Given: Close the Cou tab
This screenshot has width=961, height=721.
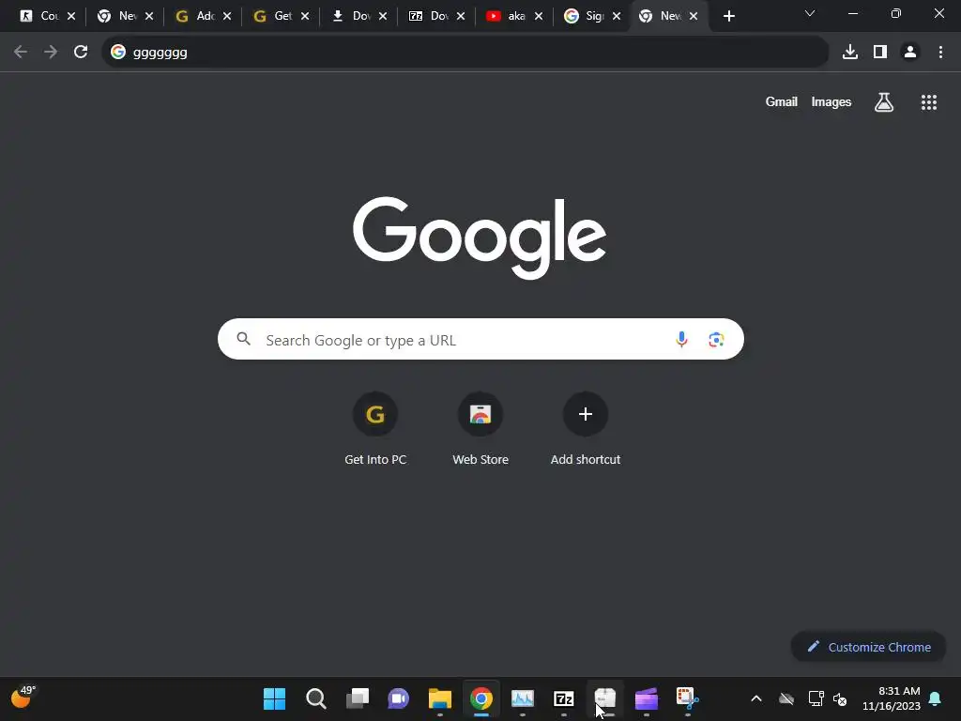Looking at the screenshot, I should pos(71,16).
